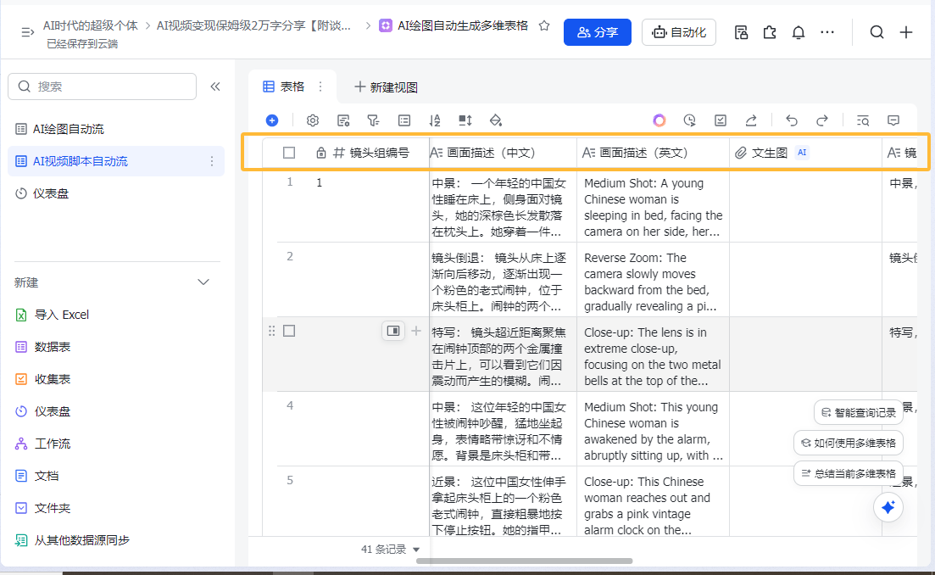The height and width of the screenshot is (575, 935).
Task: Open the filter funnel icon
Action: click(373, 120)
